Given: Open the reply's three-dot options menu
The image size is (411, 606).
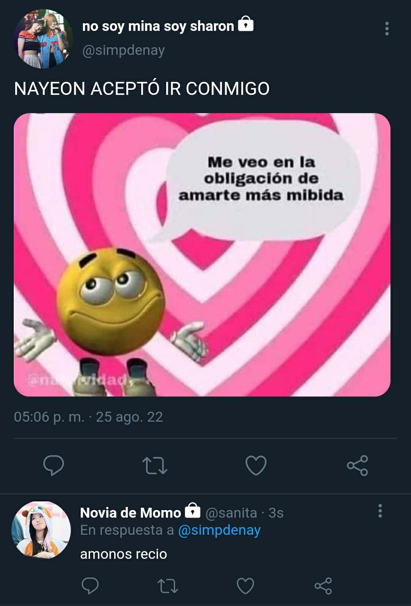Looking at the screenshot, I should click(x=380, y=511).
